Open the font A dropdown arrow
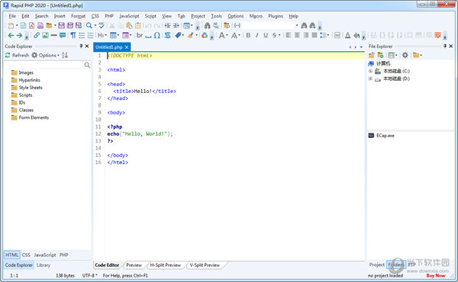The height and width of the screenshot is (282, 458). [227, 36]
